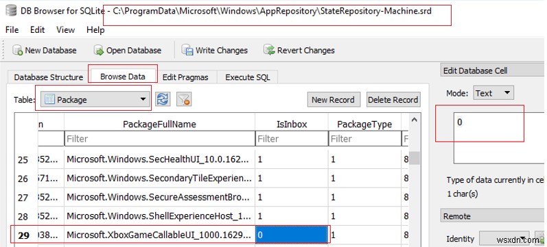Open the Mode dropdown set to Text
This screenshot has width=547, height=247.
click(493, 93)
